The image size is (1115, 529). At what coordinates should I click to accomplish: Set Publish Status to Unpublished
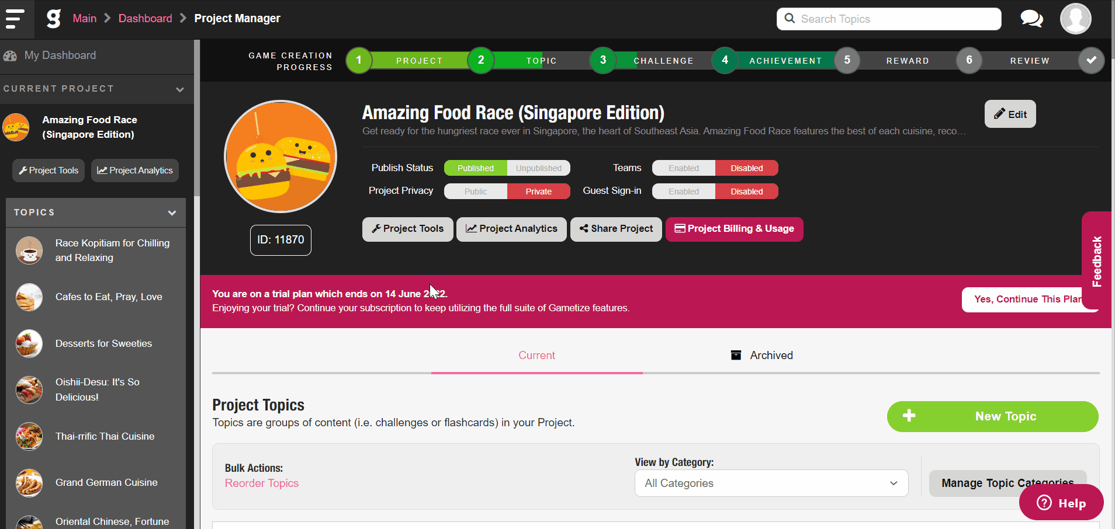538,168
